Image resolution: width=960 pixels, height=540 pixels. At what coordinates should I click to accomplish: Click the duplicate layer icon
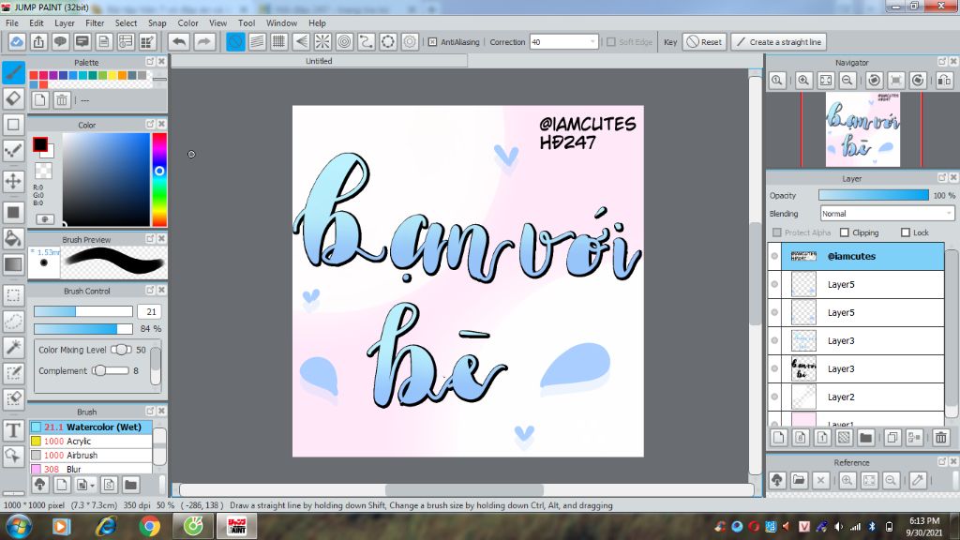[x=892, y=437]
